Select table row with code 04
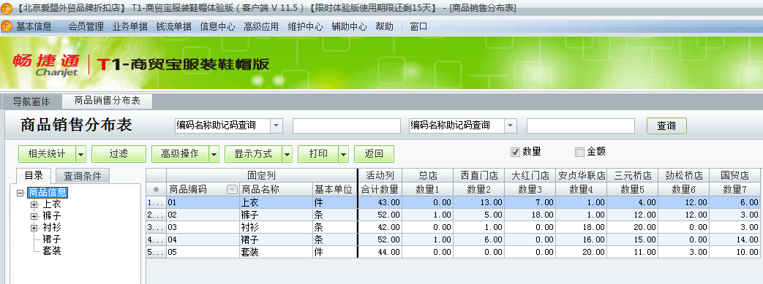The image size is (763, 284). tap(453, 239)
